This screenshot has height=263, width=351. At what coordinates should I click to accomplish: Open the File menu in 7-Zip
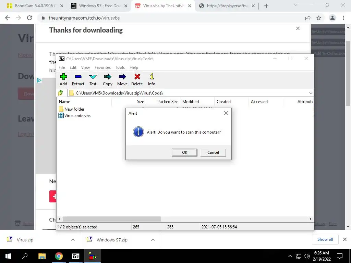62,67
